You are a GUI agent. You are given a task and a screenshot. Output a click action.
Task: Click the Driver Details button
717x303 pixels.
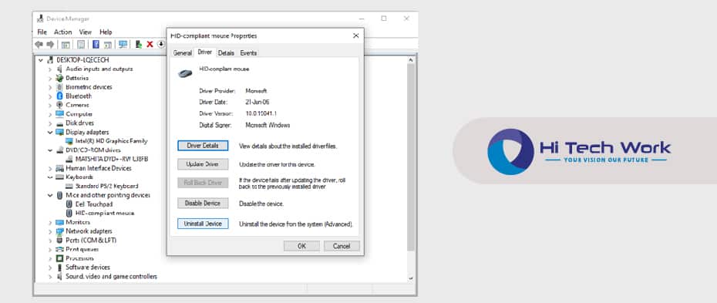tap(203, 146)
